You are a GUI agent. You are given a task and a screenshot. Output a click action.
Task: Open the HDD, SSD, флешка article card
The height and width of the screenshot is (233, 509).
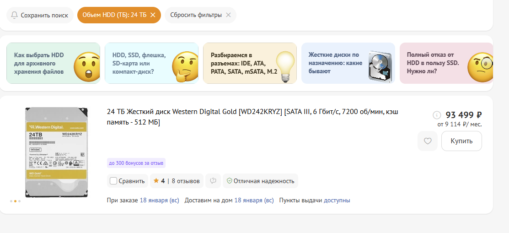tap(151, 63)
